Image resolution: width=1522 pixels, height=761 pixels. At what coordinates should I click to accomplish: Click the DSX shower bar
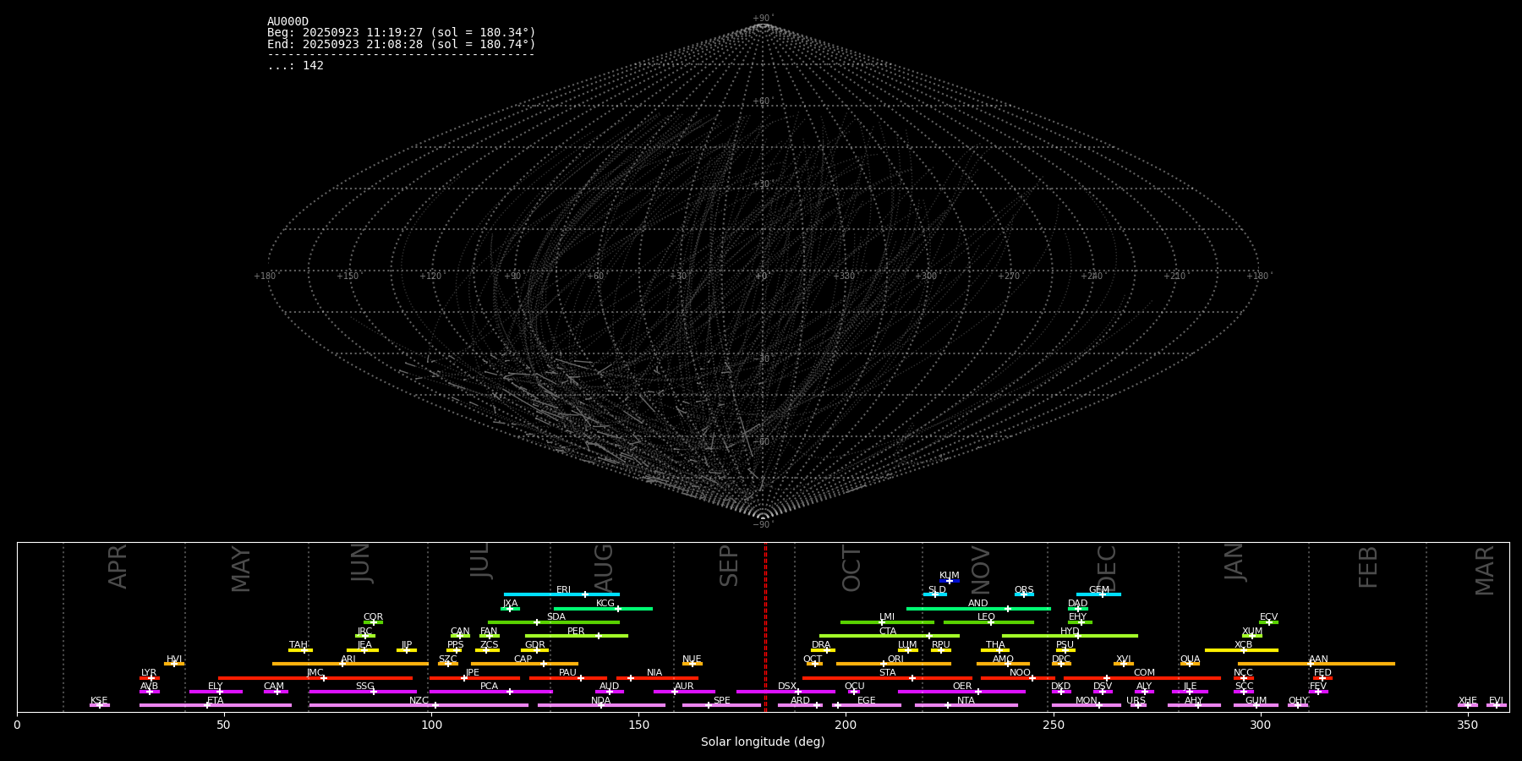tap(786, 692)
